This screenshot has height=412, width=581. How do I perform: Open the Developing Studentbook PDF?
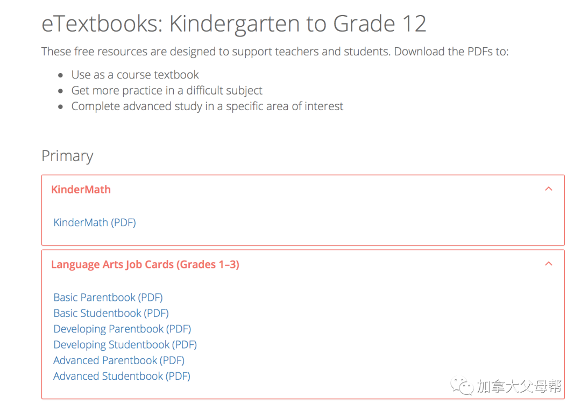point(125,344)
